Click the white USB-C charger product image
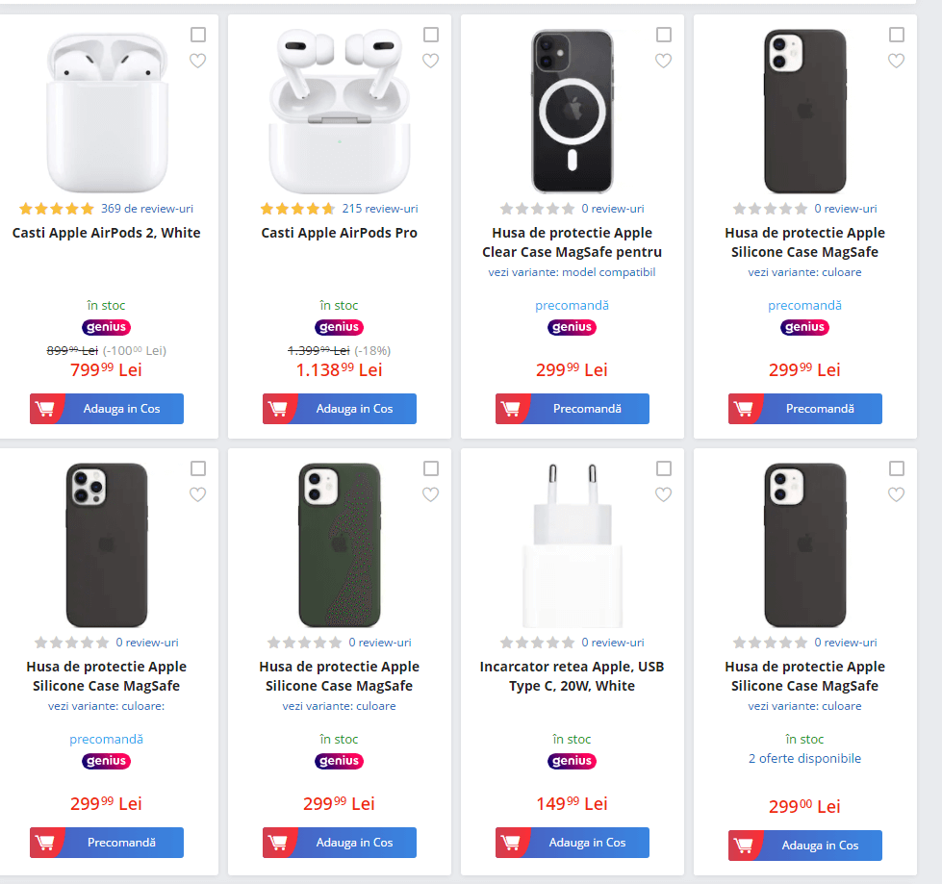The width and height of the screenshot is (942, 884). click(x=572, y=543)
